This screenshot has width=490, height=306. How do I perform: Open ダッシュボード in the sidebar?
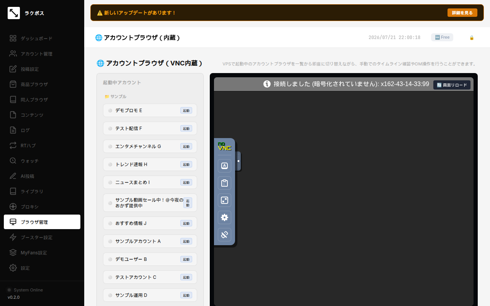point(42,38)
